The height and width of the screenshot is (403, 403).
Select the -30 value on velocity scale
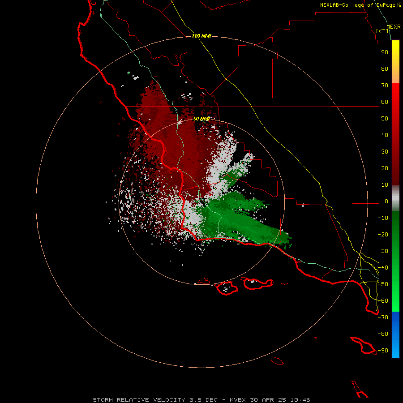tap(383, 251)
